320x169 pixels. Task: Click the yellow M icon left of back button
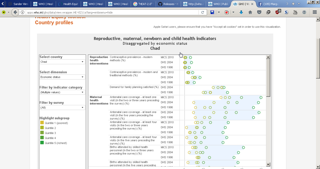(4, 12)
